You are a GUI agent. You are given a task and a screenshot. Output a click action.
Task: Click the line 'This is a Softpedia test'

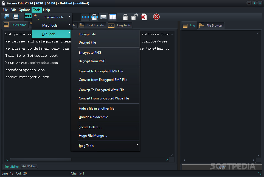pos(32,56)
